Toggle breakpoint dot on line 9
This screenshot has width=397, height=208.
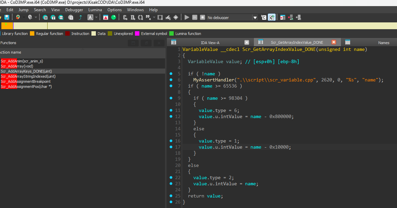(171, 98)
